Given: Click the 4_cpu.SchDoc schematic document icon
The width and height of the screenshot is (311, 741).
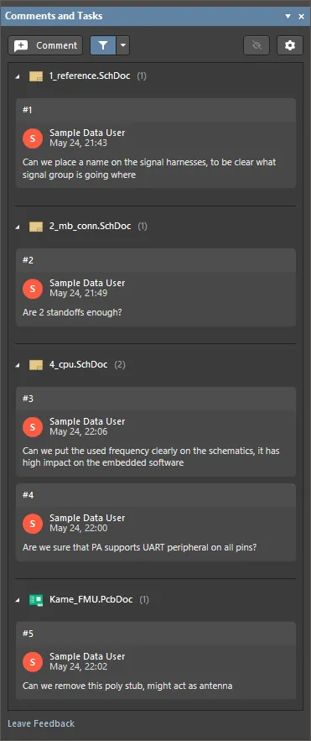Looking at the screenshot, I should 36,365.
